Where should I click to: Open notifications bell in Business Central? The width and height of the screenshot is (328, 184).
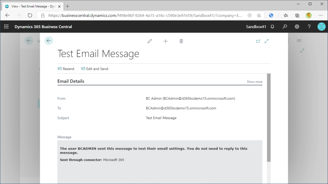pos(272,27)
